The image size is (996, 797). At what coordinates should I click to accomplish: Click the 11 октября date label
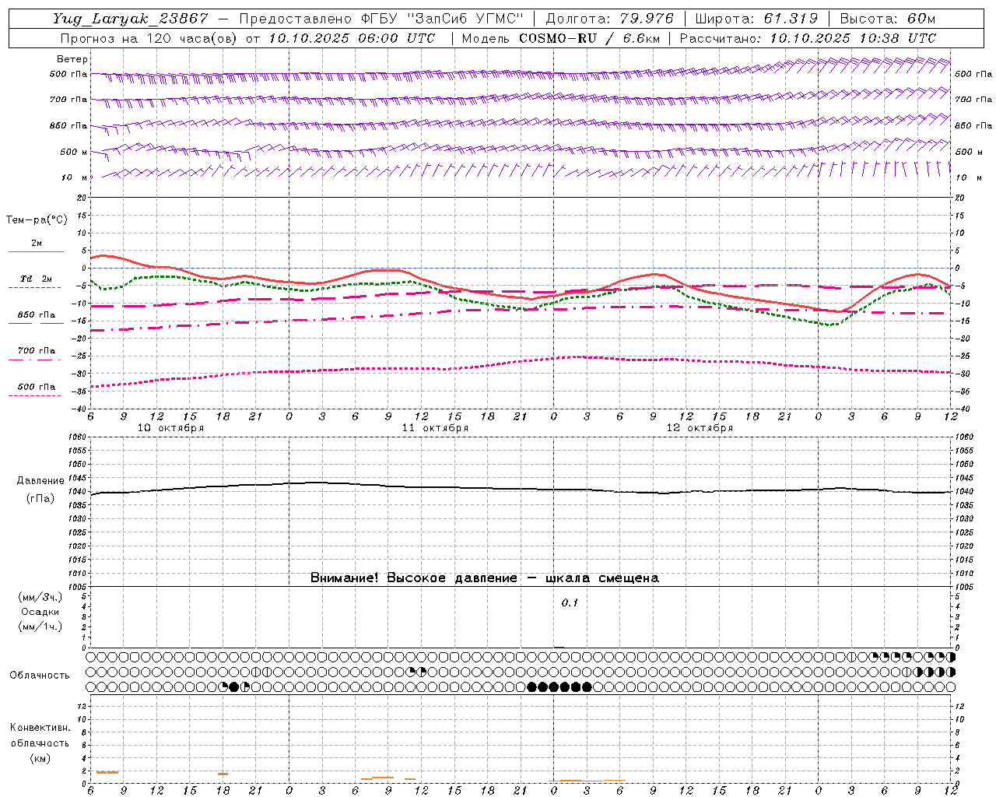pos(435,428)
